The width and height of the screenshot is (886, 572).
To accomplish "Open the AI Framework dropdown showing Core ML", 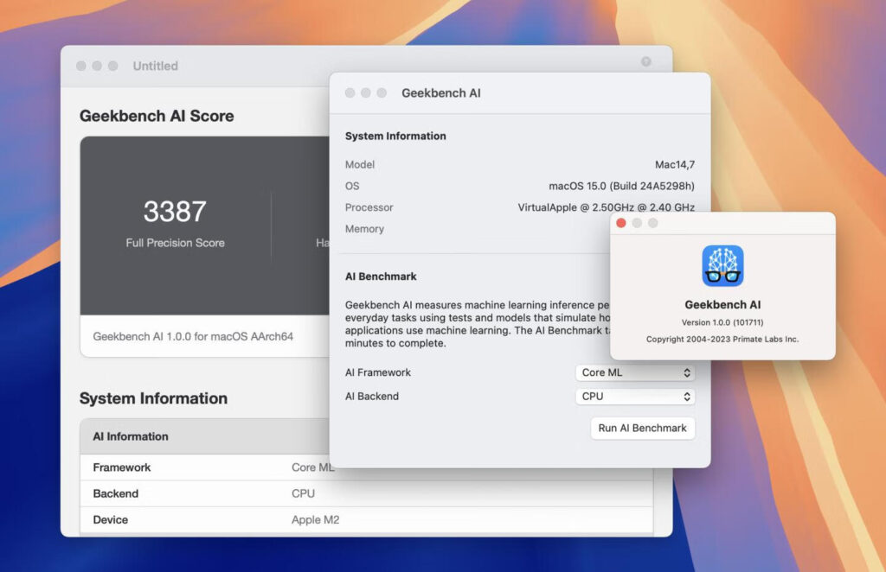I will click(x=635, y=372).
